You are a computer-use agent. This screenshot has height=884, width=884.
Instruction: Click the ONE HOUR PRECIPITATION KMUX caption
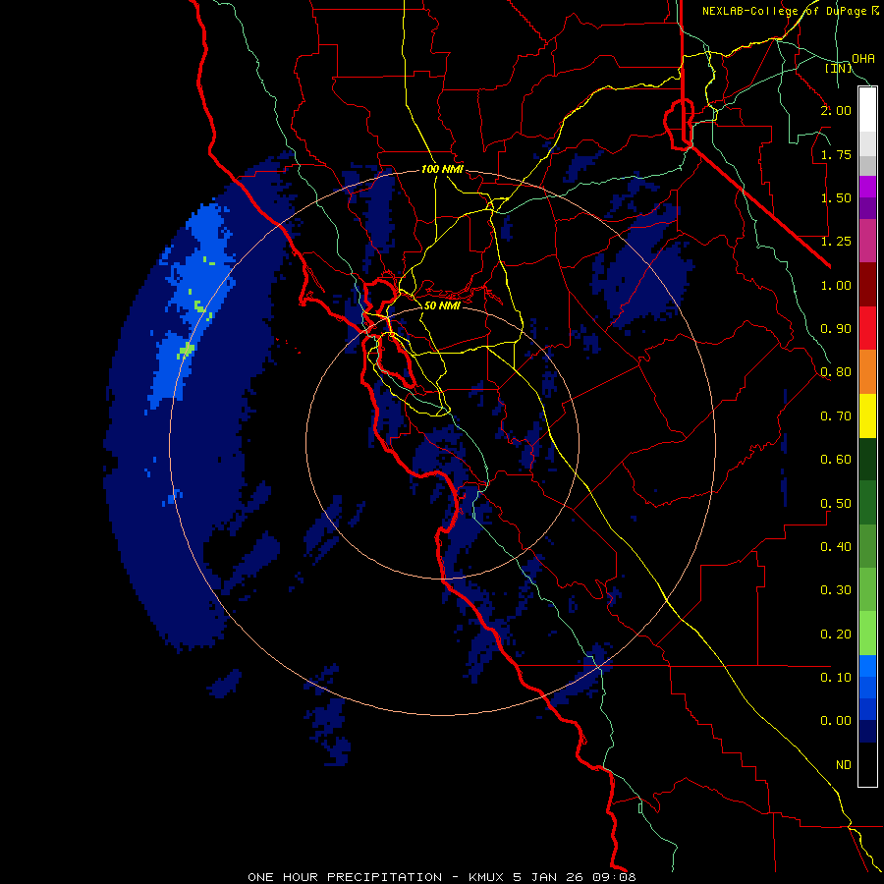pyautogui.click(x=442, y=877)
